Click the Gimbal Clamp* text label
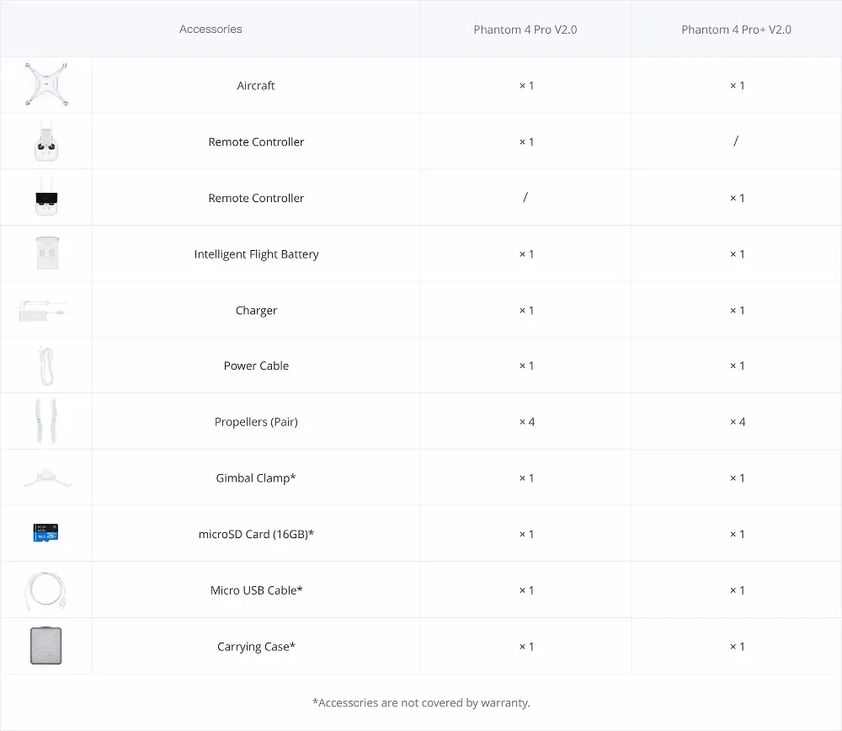Viewport: 842px width, 731px height. tap(256, 478)
